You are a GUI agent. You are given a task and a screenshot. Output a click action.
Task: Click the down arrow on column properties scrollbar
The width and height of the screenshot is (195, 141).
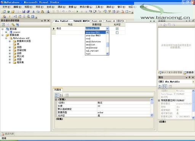[x=152, y=115]
